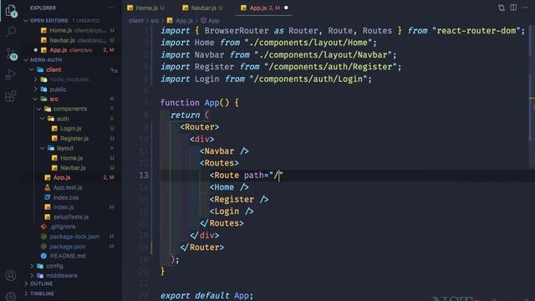Click the Login import path string
The height and width of the screenshot is (301, 535).
coord(308,79)
